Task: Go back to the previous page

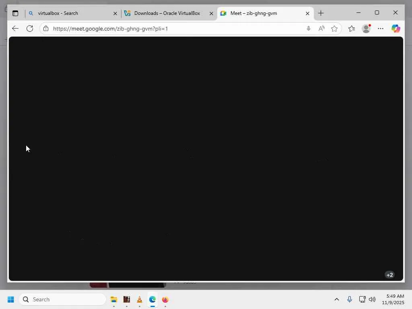Action: click(15, 29)
